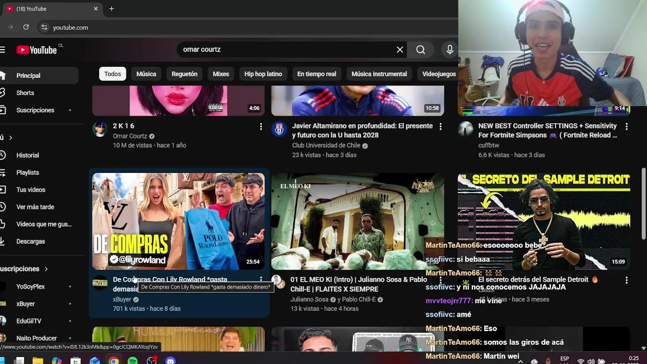Close the '(18) YouTube' browser tab
The image size is (647, 364).
point(96,9)
